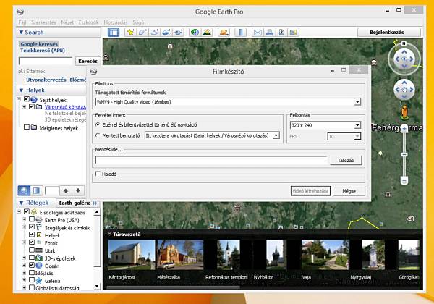Click the look-around compass ring control
Screen dimensions: 434x304
point(404,59)
